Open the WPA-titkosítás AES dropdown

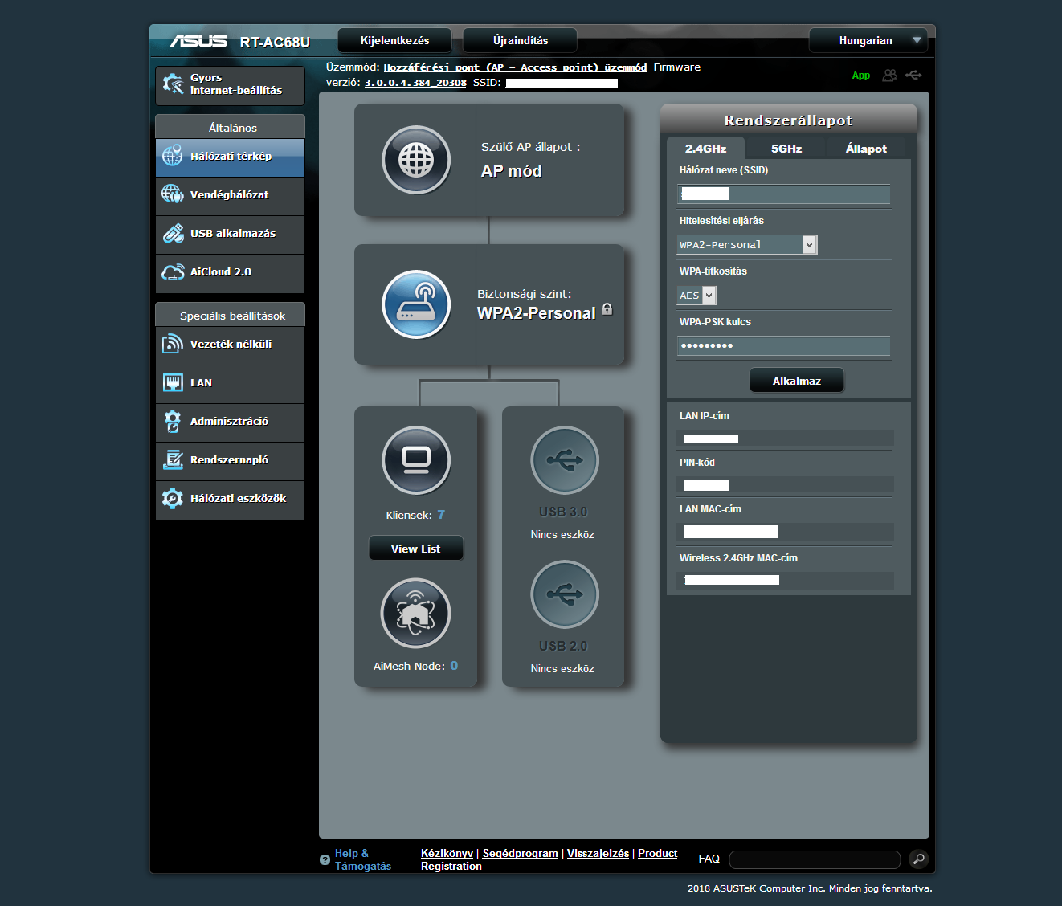pyautogui.click(x=696, y=296)
